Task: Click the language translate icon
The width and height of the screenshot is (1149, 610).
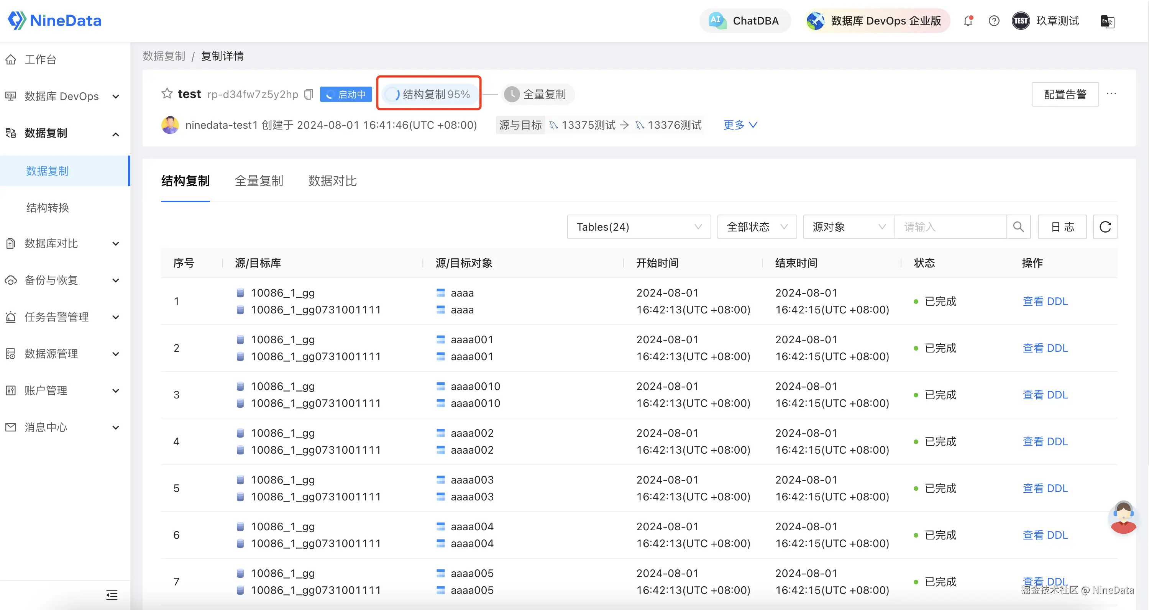Action: click(1107, 21)
